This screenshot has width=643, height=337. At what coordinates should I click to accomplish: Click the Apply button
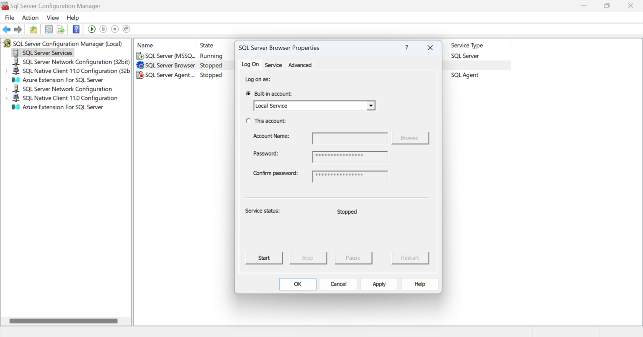tap(379, 284)
